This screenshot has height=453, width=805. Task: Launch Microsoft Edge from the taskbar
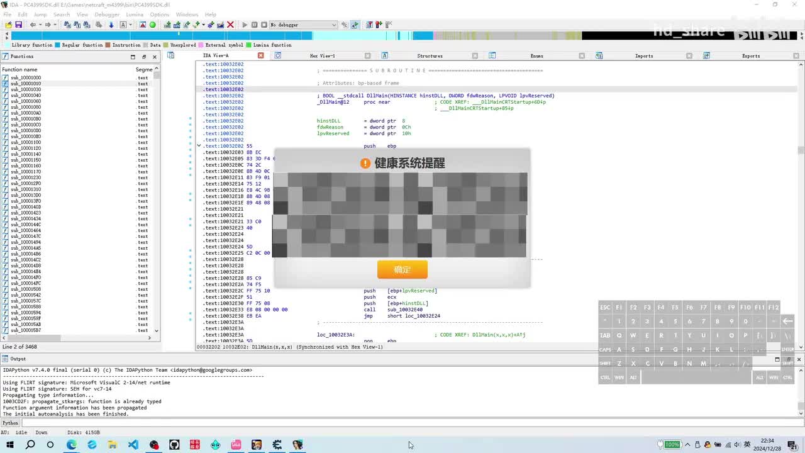pos(72,445)
